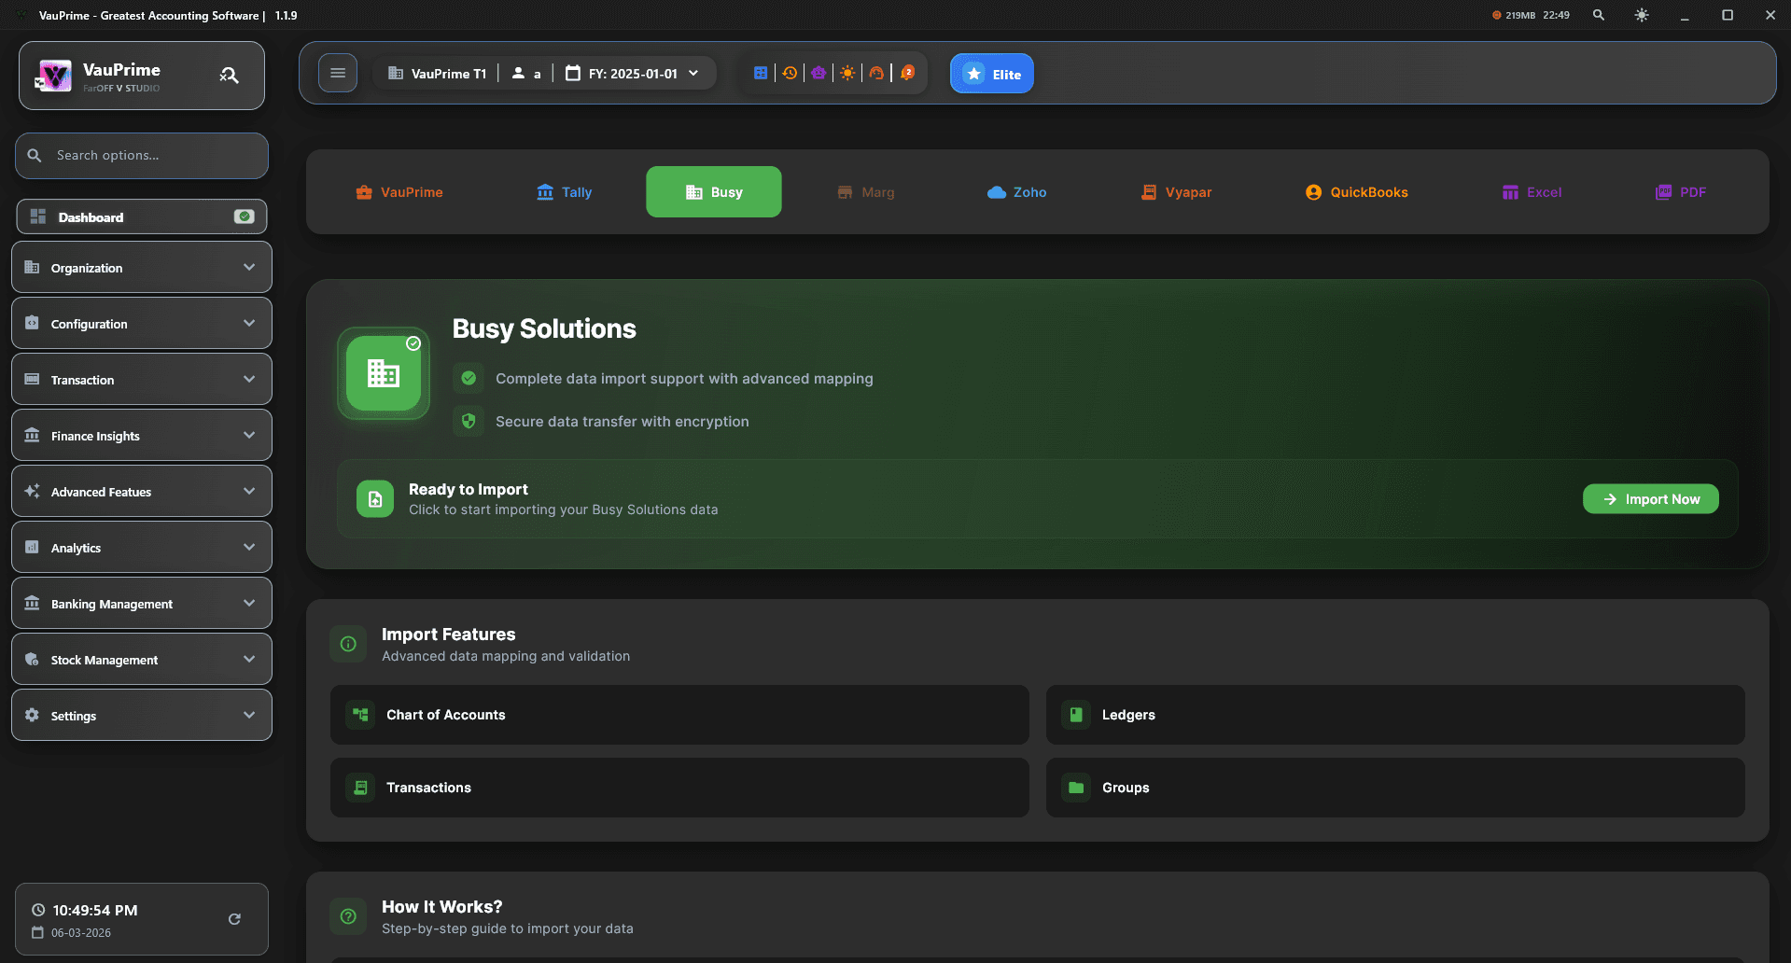Click the Transactions receipt icon

[360, 788]
